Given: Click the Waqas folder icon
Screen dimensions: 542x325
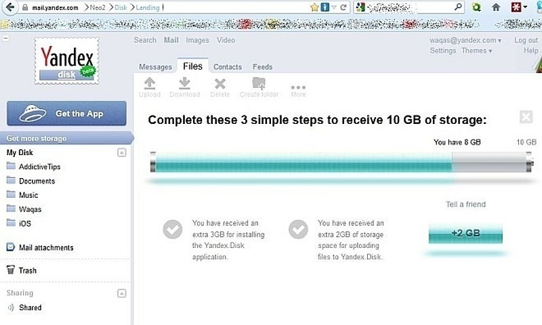Looking at the screenshot, I should pyautogui.click(x=11, y=209).
